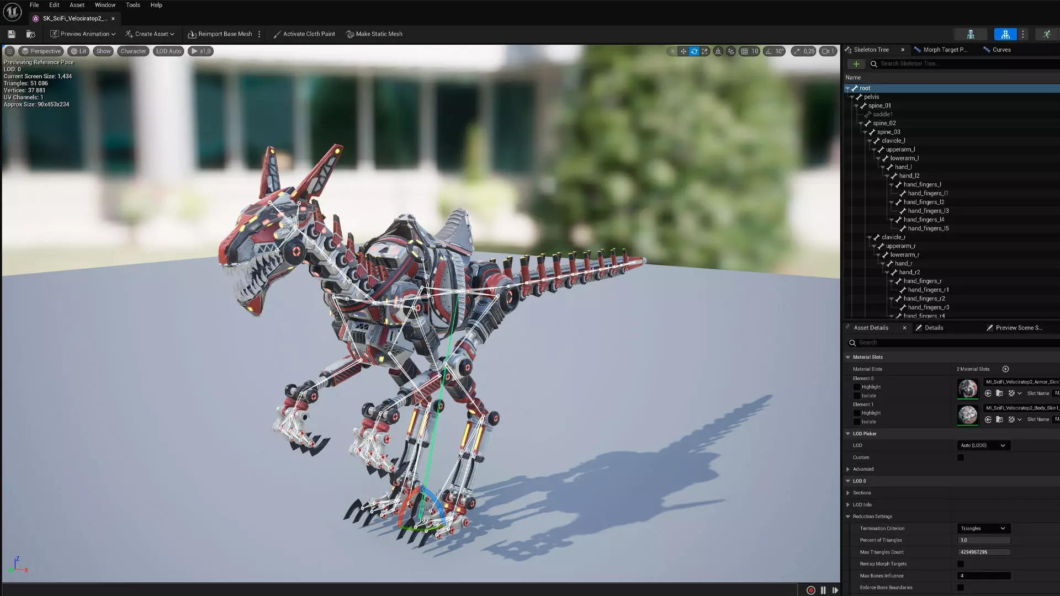
Task: Open the Perspective viewport view button
Action: coord(41,51)
